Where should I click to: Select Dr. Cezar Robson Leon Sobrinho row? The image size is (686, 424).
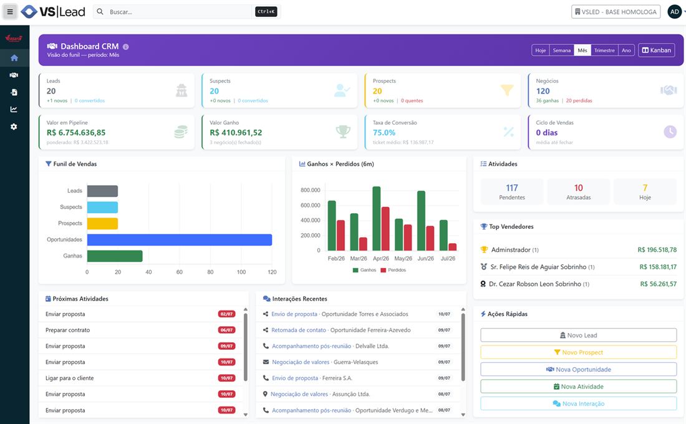[578, 284]
